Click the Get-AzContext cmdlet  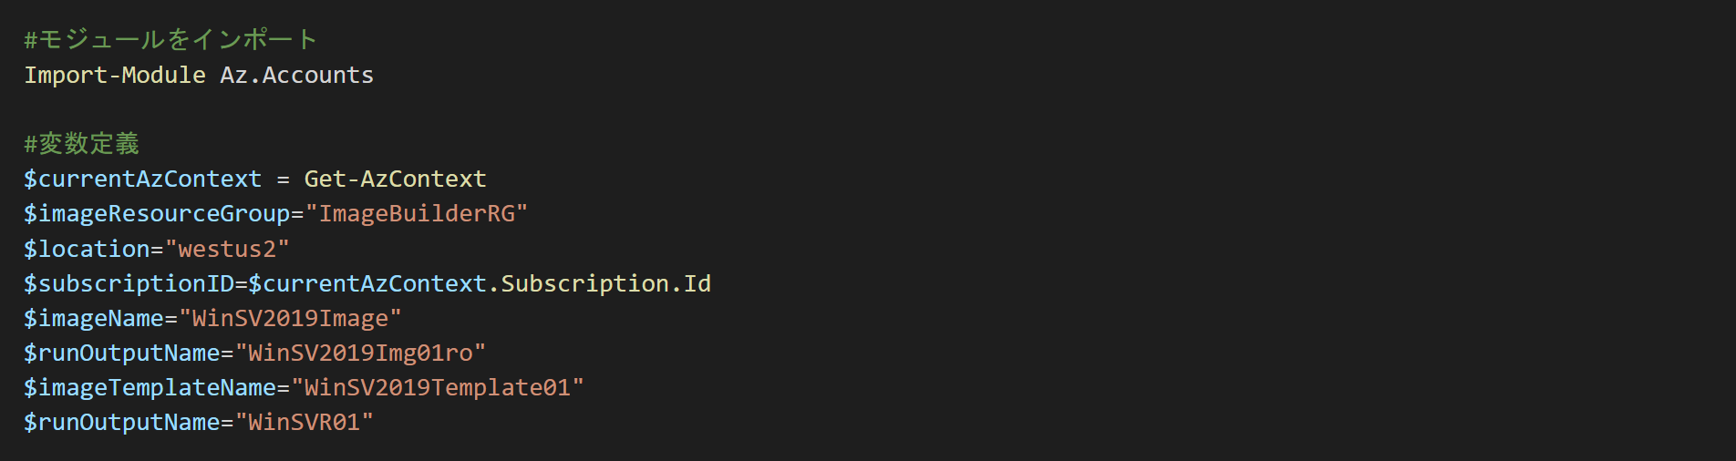(395, 179)
